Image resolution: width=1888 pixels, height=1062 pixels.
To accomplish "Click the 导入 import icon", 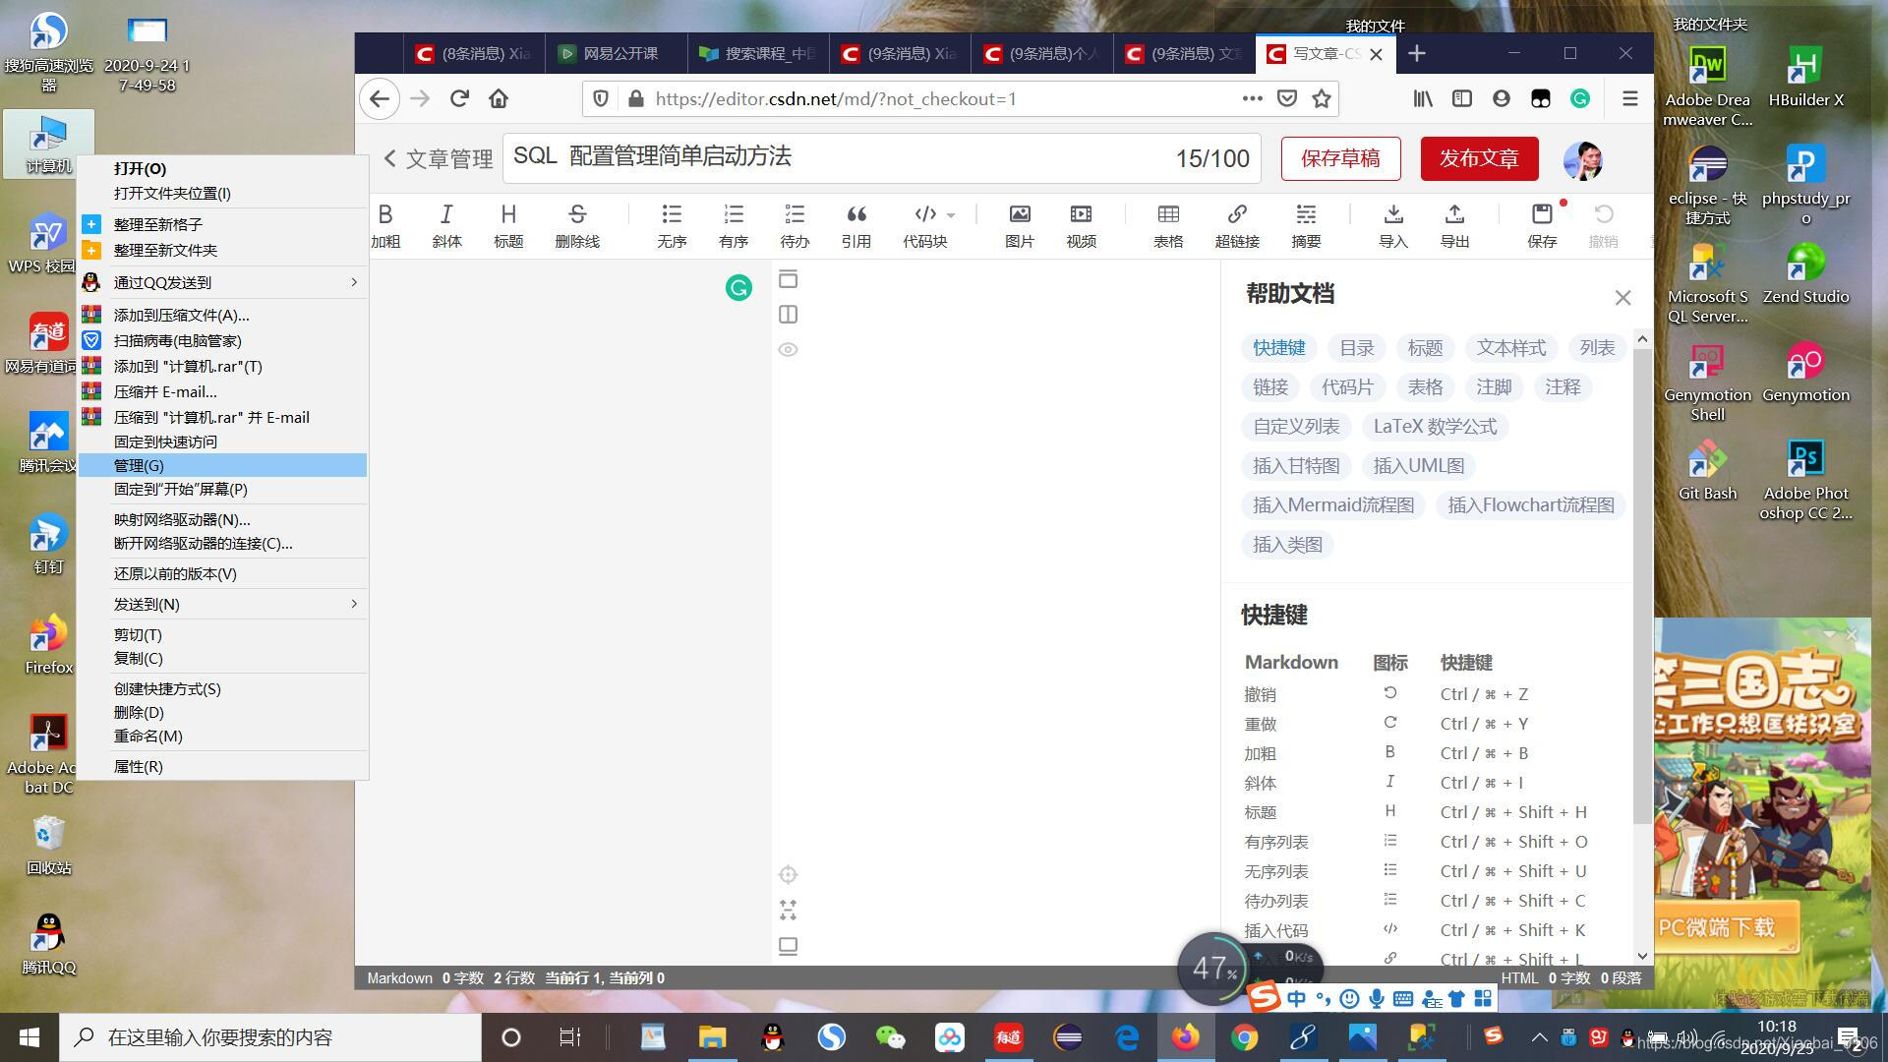I will coord(1393,215).
